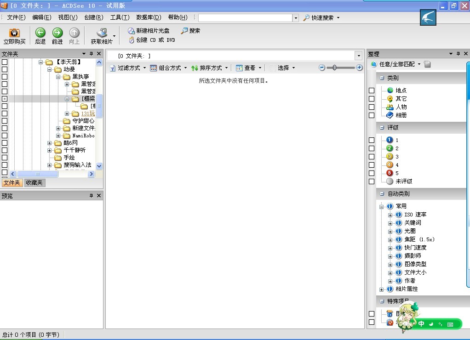Open the 选择 selection button
Viewport: 470px width, 340px height.
(282, 68)
